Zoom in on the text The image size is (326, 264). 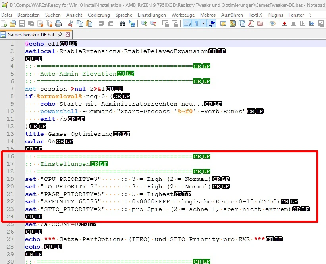pyautogui.click(x=144, y=23)
